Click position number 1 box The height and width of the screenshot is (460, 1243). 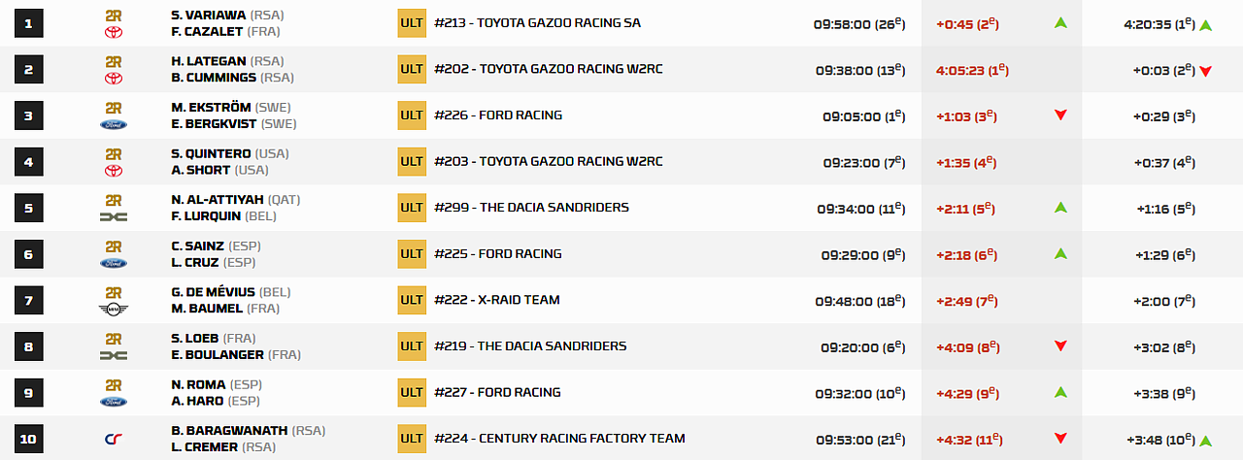point(29,23)
